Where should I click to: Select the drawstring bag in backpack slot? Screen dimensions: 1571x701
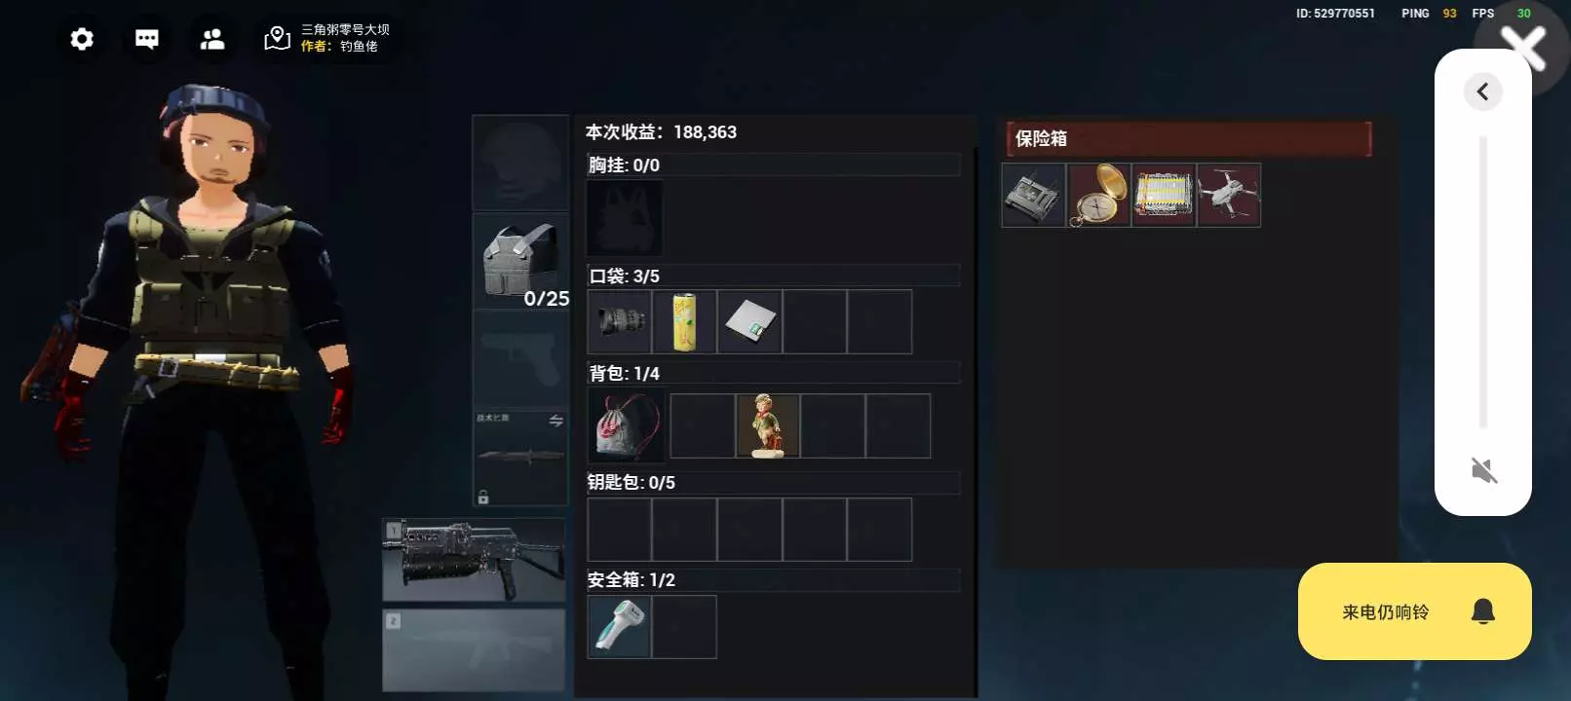coord(627,425)
